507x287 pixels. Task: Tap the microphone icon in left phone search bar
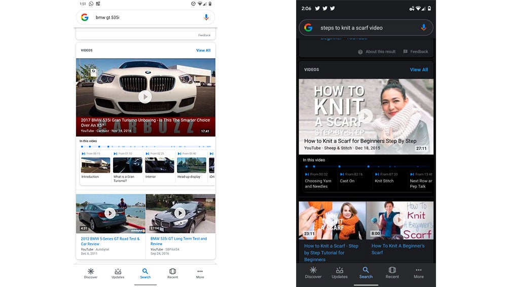point(206,17)
